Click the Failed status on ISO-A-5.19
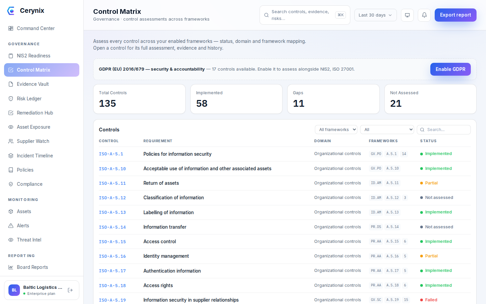Image resolution: width=486 pixels, height=304 pixels. (429, 300)
